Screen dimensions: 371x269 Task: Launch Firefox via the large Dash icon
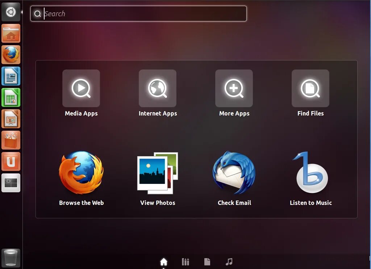[x=81, y=173]
